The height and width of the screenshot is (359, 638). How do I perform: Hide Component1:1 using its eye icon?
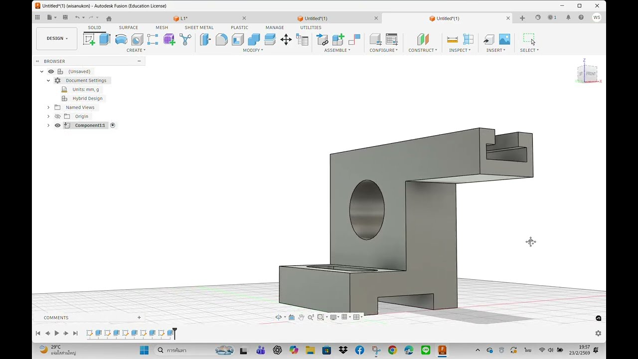[x=57, y=125]
